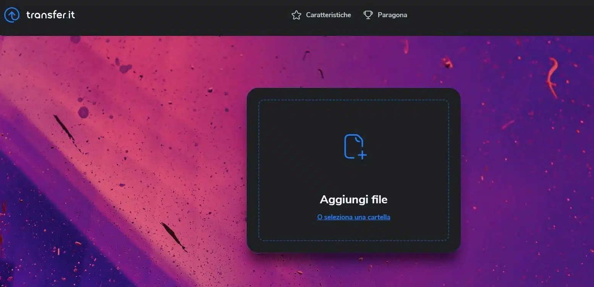Click purple background right of the upload card
This screenshot has width=594, height=287.
point(527,172)
